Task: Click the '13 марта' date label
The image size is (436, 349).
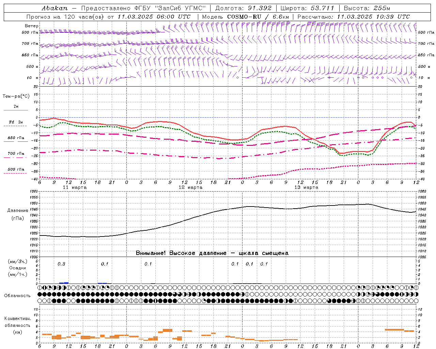Action: tap(306, 187)
